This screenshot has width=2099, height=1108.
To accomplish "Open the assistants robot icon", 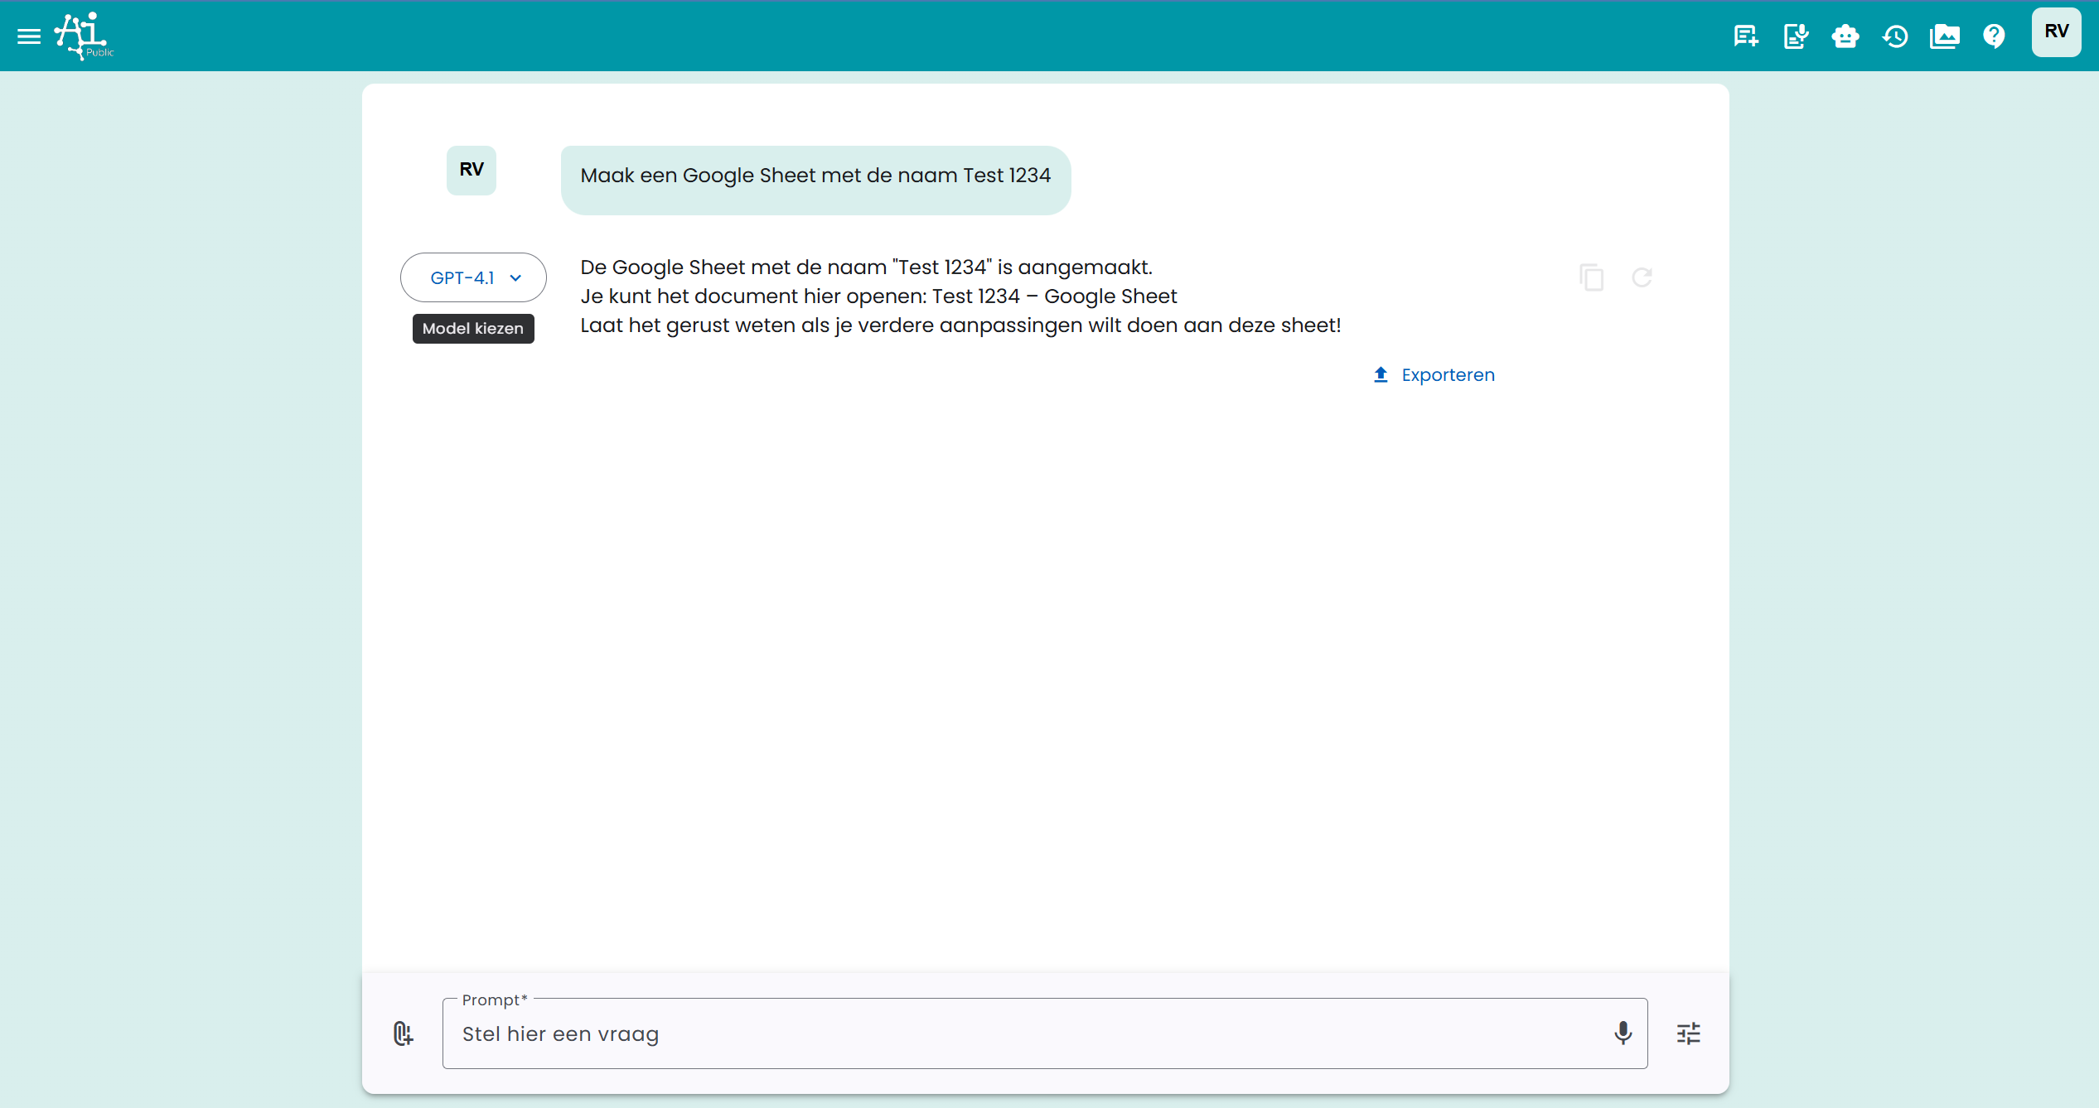I will [1845, 36].
